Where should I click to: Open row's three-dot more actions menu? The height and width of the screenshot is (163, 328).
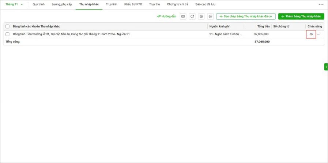318,34
